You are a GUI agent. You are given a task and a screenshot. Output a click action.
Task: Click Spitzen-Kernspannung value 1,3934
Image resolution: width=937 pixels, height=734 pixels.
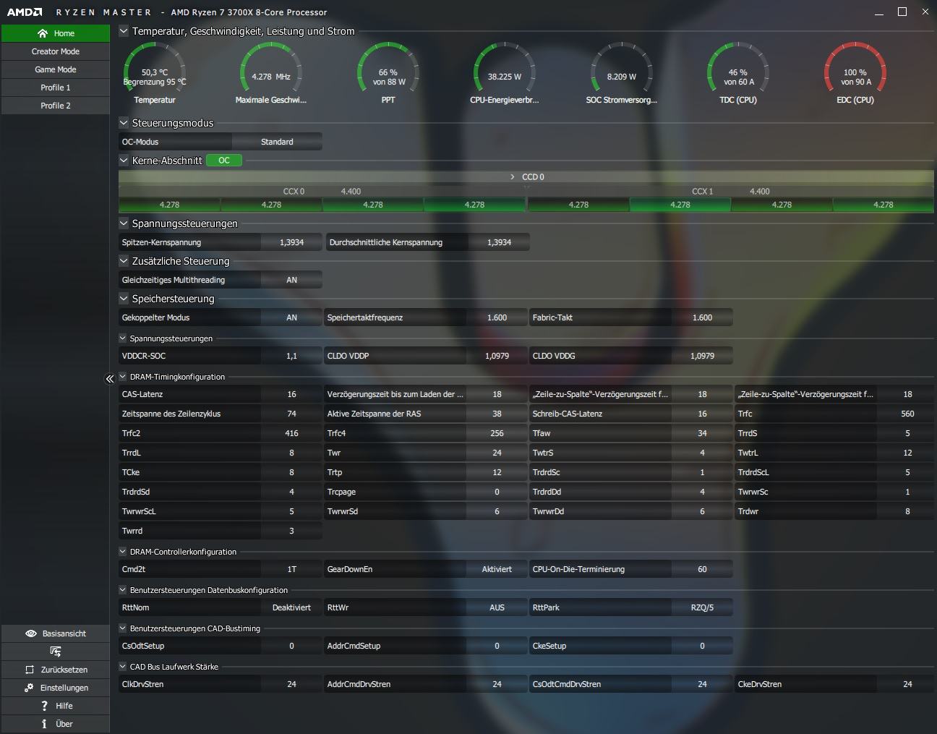click(x=291, y=242)
